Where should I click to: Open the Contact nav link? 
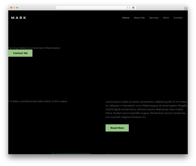(178, 18)
